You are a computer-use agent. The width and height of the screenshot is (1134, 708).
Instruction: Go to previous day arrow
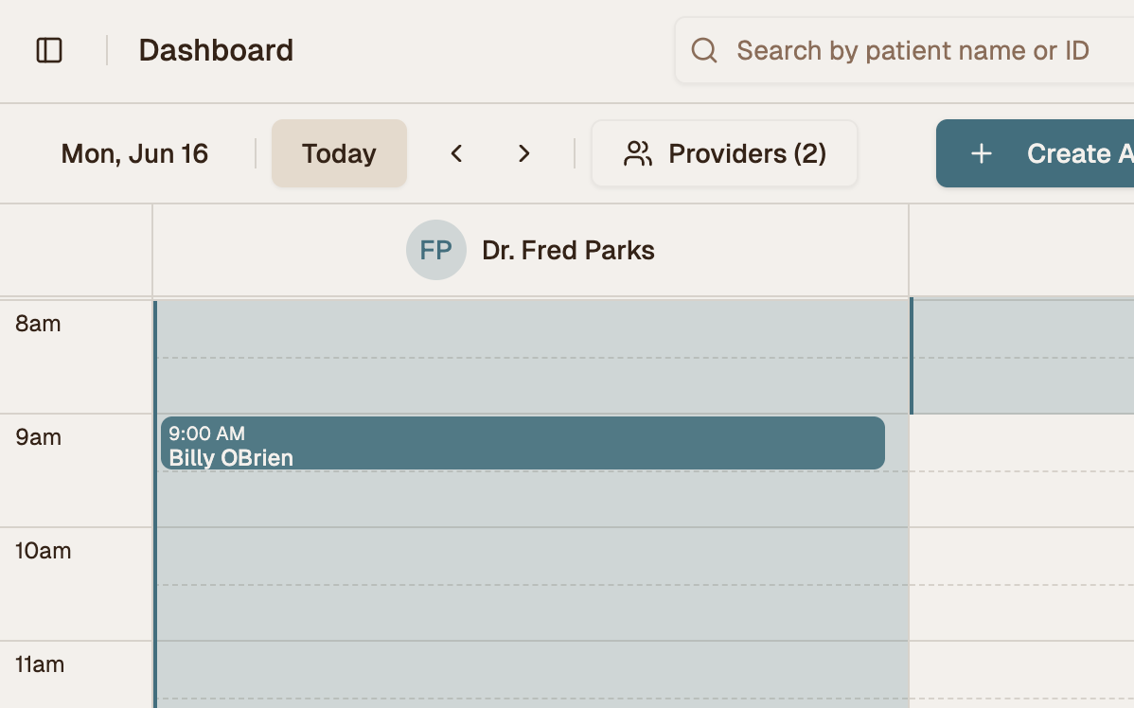(456, 153)
